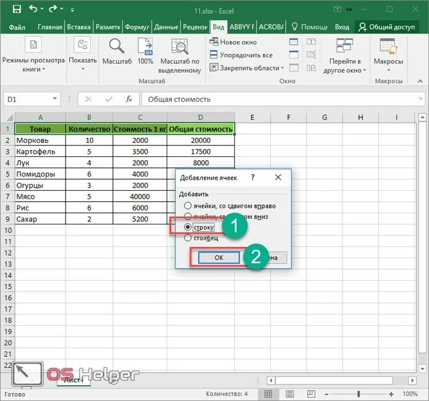Click cell containing Морковь

[40, 140]
